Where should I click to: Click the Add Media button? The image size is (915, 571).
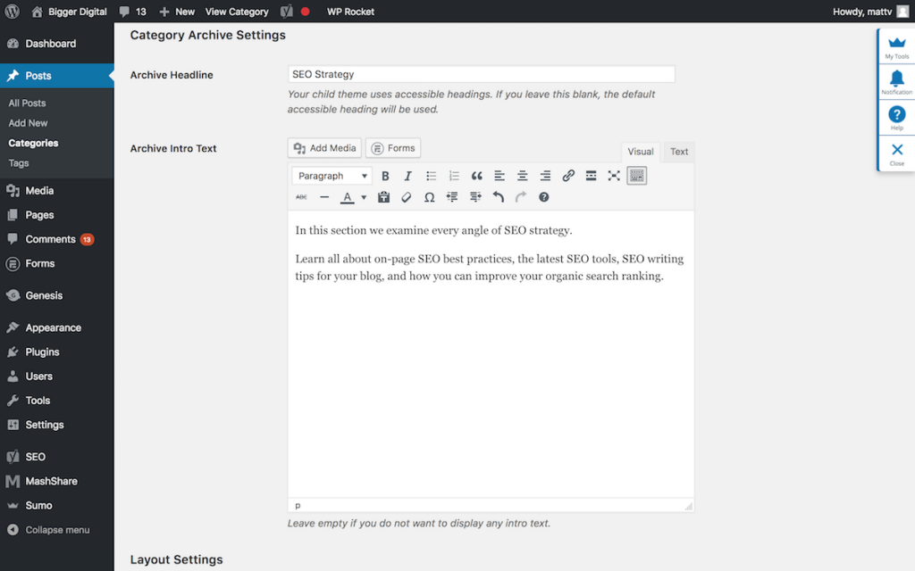pos(324,148)
